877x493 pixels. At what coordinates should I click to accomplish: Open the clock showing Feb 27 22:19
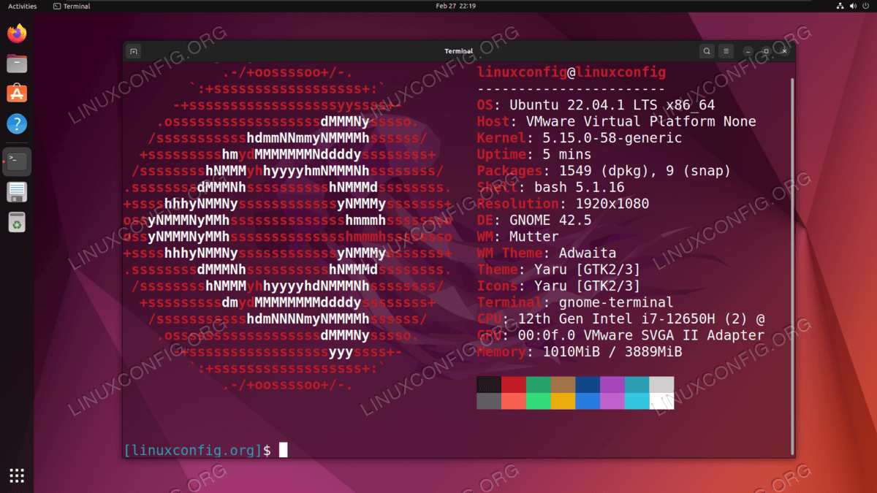(456, 6)
